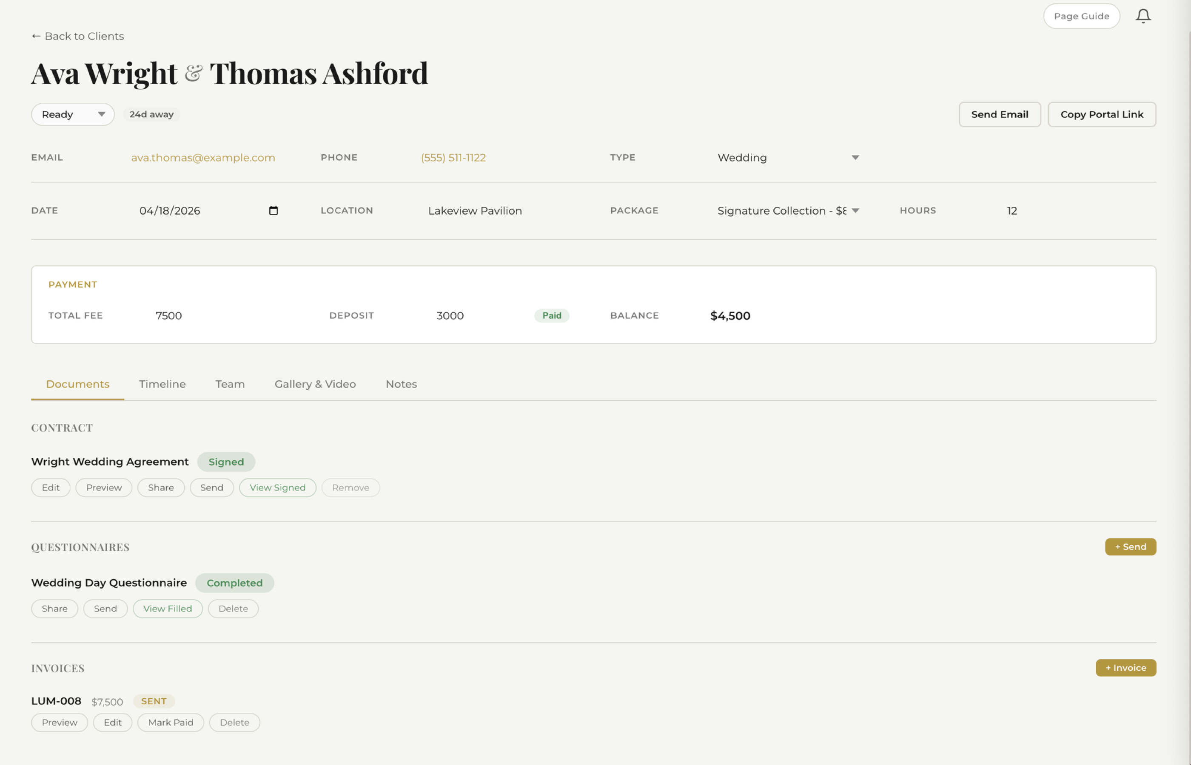Image resolution: width=1191 pixels, height=765 pixels.
Task: View the signed Wright Wedding Agreement
Action: 277,487
